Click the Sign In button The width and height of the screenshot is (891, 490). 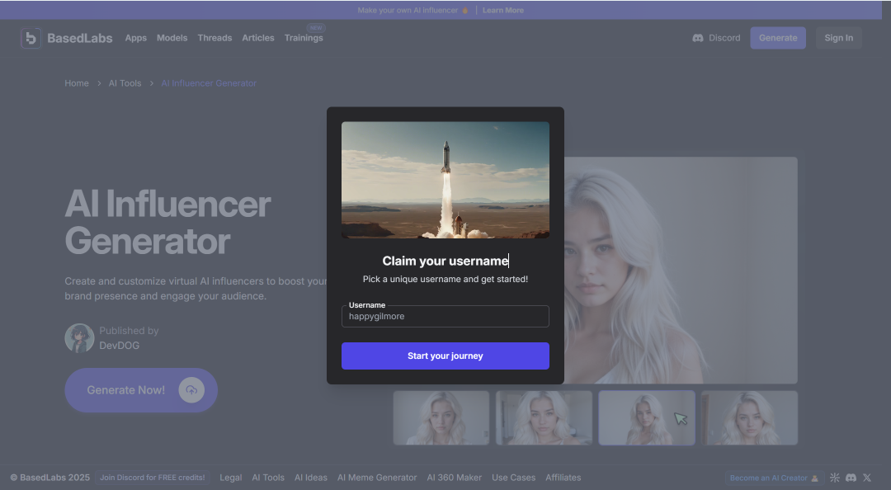point(839,38)
